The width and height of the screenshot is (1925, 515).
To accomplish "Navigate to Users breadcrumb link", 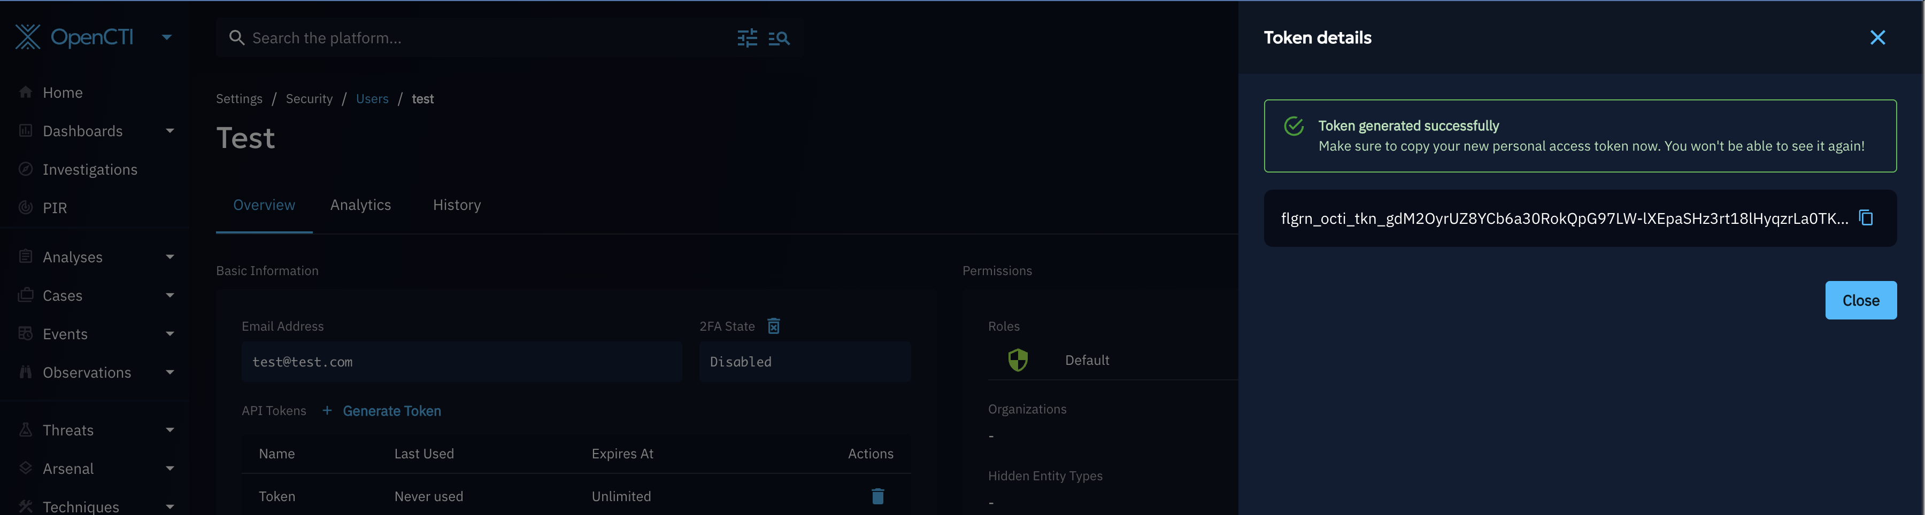I will click(372, 98).
